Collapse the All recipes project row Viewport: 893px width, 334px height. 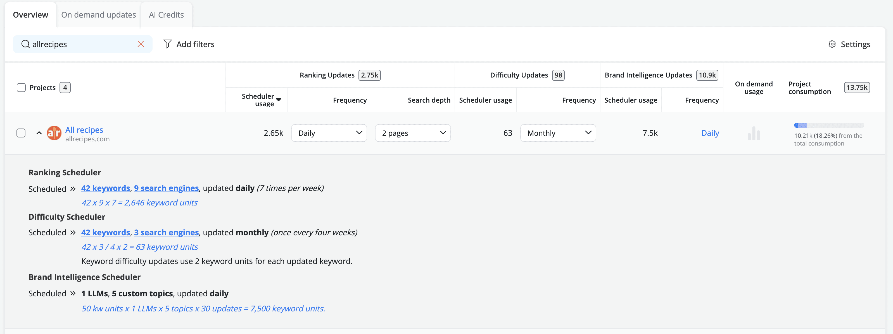click(x=39, y=133)
